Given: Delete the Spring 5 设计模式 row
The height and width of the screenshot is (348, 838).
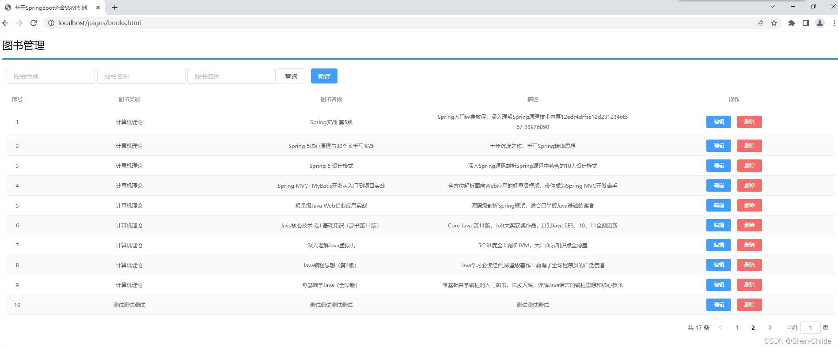Looking at the screenshot, I should (750, 166).
